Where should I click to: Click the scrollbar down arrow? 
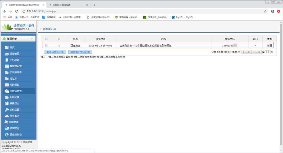281,151
